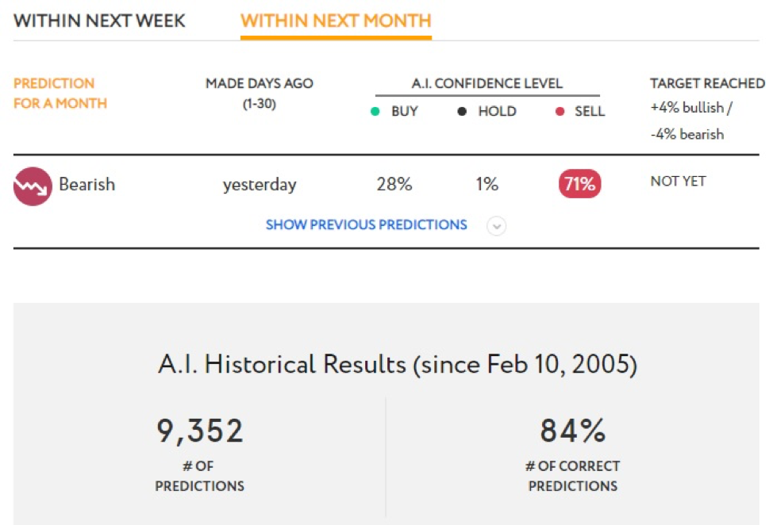Click the green BUY legend dot

click(375, 111)
